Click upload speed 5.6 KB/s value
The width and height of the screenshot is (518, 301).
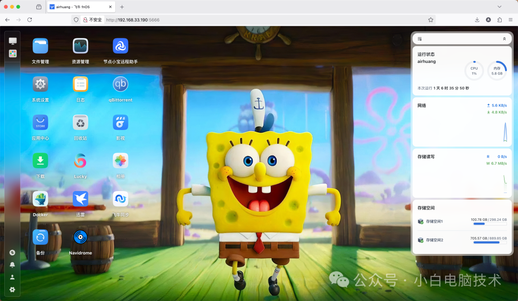[497, 106]
